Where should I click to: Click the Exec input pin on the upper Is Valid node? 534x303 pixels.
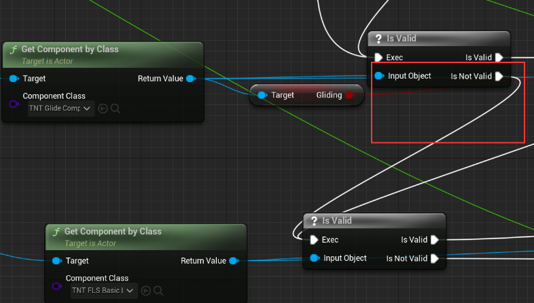coord(378,58)
